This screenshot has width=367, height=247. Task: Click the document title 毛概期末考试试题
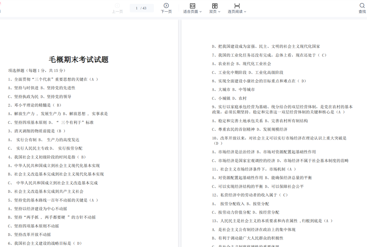coord(79,60)
